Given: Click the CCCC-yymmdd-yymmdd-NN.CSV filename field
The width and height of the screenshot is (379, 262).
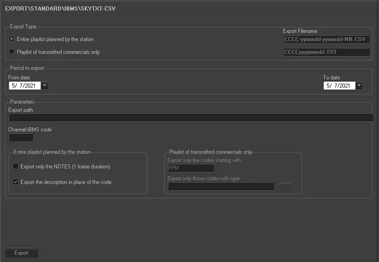Looking at the screenshot, I should click(x=326, y=39).
